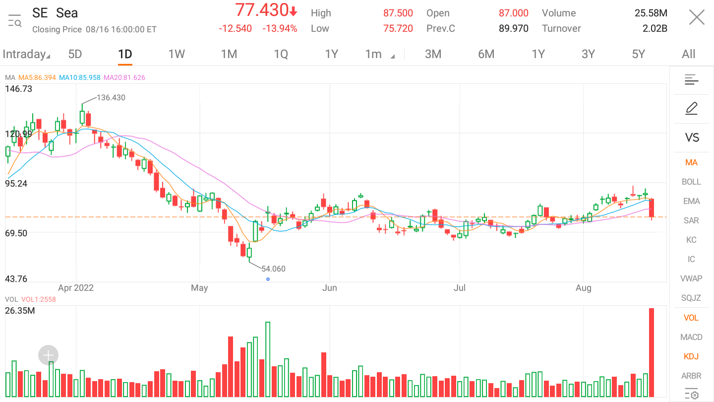Set range to 1Y
Viewport: 714px width, 402px height.
pos(538,54)
